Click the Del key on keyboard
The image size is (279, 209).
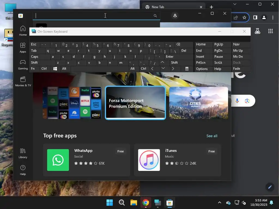pyautogui.click(x=186, y=51)
